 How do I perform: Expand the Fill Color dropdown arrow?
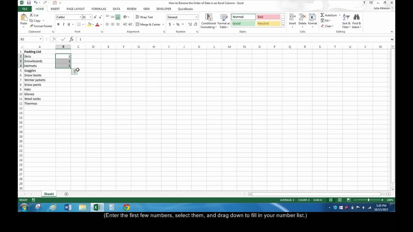tap(93, 24)
